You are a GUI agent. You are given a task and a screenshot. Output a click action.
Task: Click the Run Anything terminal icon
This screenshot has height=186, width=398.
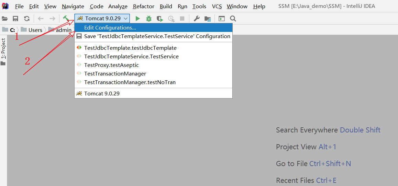coord(222,19)
